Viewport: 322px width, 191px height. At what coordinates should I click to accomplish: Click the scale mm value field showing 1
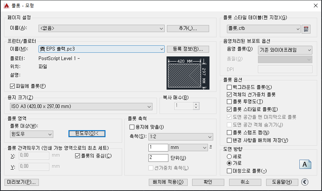(158, 147)
